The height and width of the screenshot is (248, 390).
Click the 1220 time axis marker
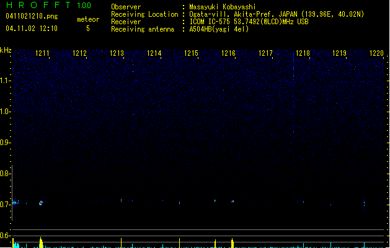click(376, 53)
